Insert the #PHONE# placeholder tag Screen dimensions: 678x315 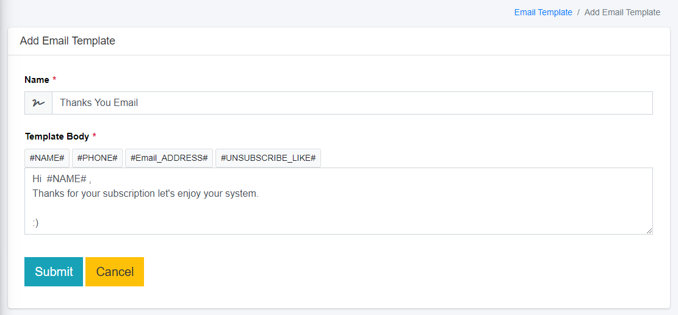tap(98, 158)
